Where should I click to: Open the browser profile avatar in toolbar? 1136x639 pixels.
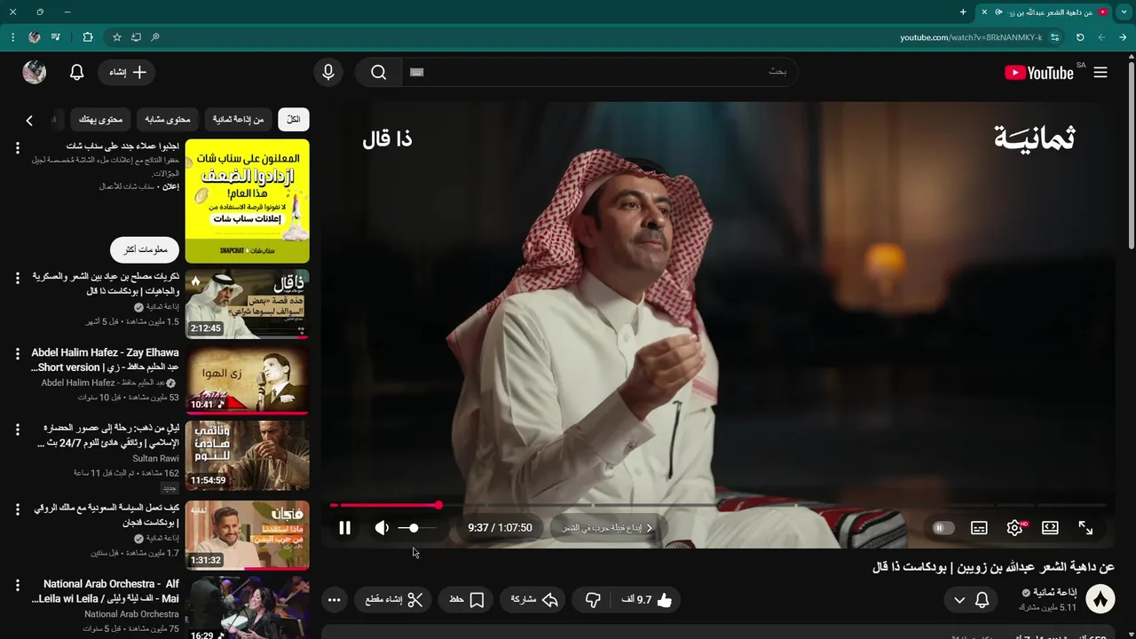click(x=35, y=37)
